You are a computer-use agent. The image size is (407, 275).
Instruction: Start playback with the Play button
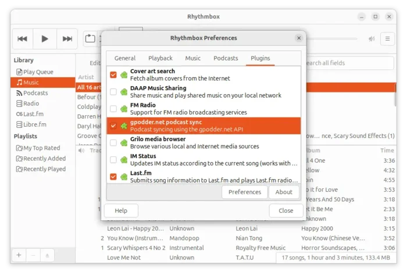tap(45, 39)
